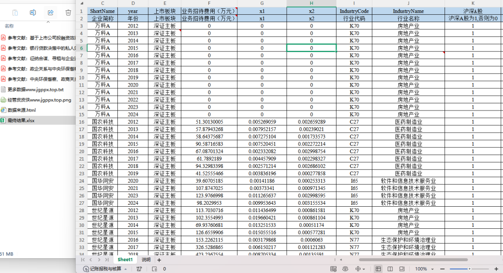
Task: Collapse the file list header with the up chevron
Action: [48, 22]
